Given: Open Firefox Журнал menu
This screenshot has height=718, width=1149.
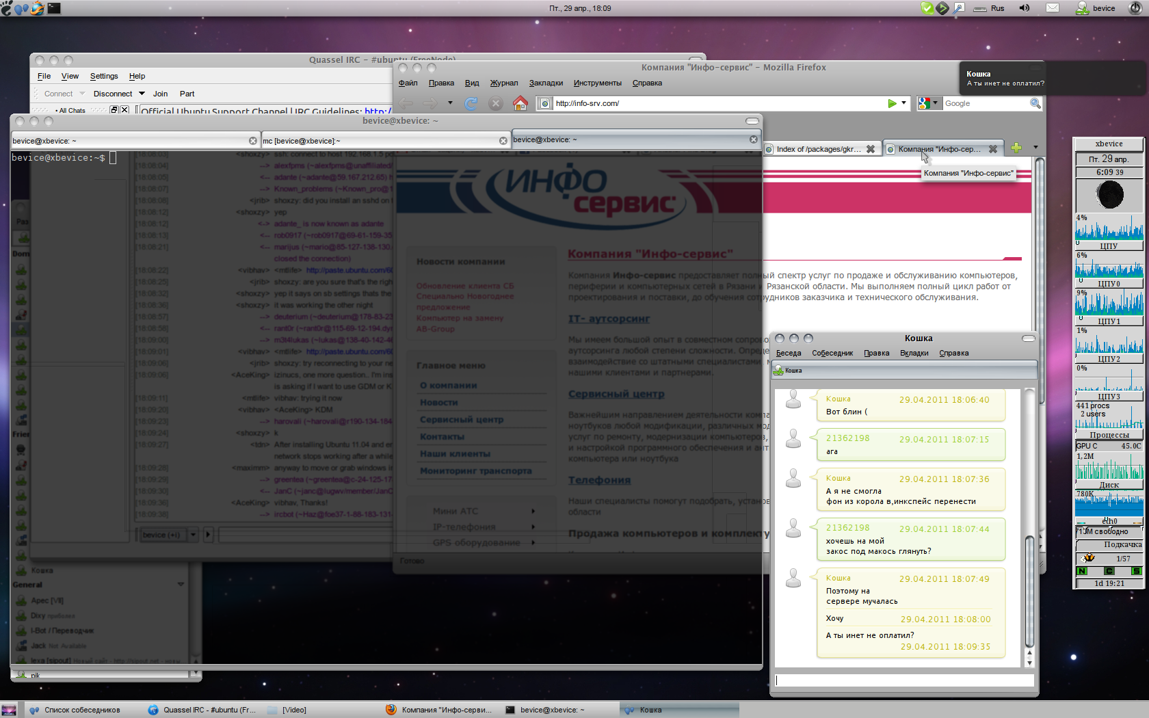Looking at the screenshot, I should [504, 83].
